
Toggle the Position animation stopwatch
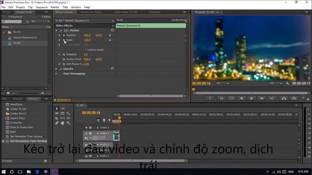(x=64, y=35)
